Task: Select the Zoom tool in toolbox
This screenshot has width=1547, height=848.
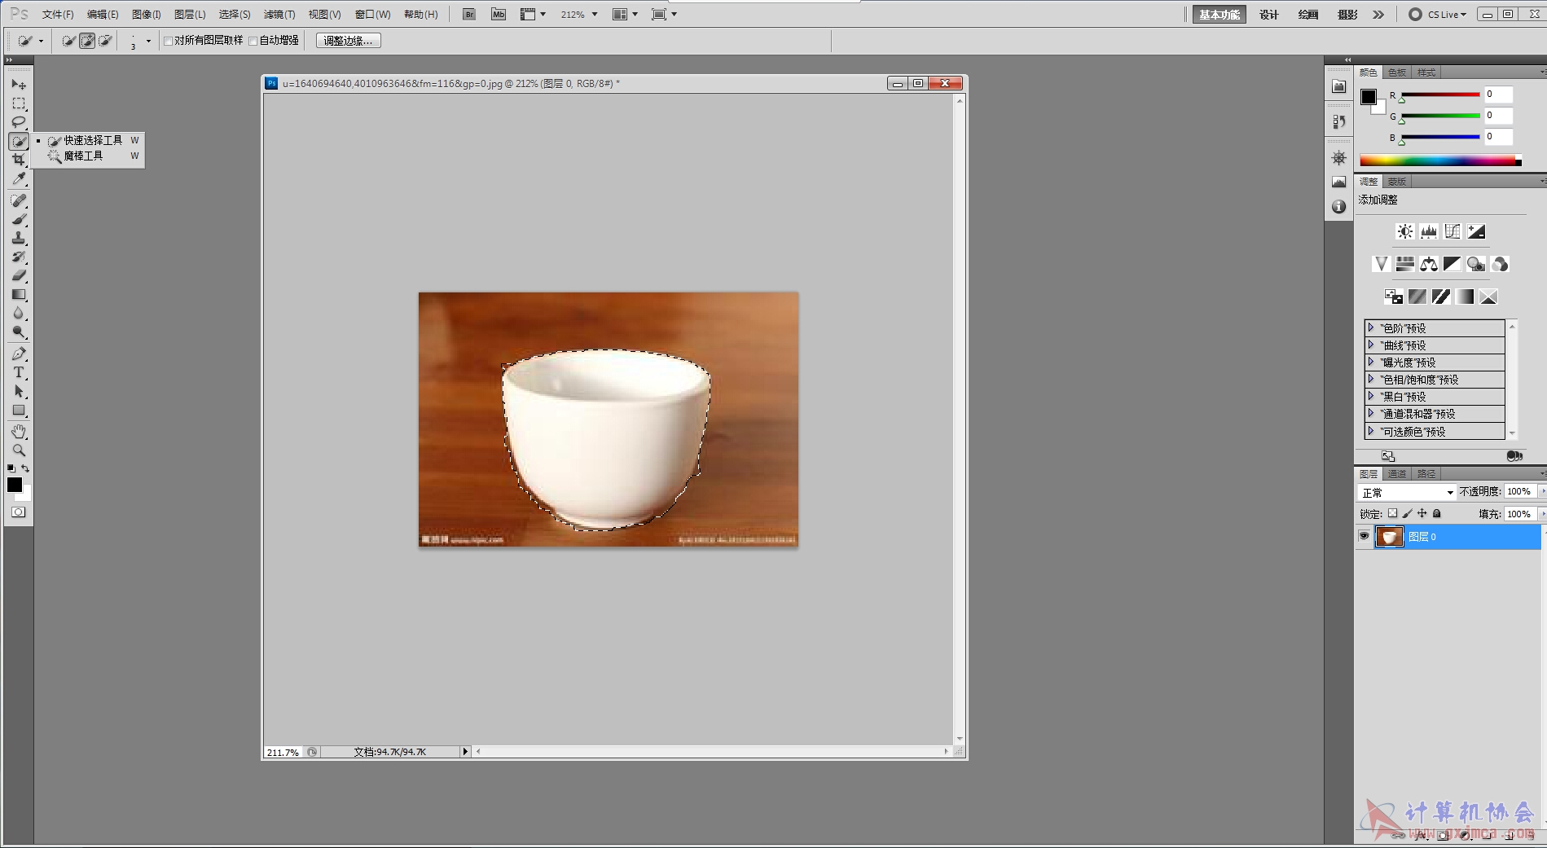Action: click(x=19, y=450)
